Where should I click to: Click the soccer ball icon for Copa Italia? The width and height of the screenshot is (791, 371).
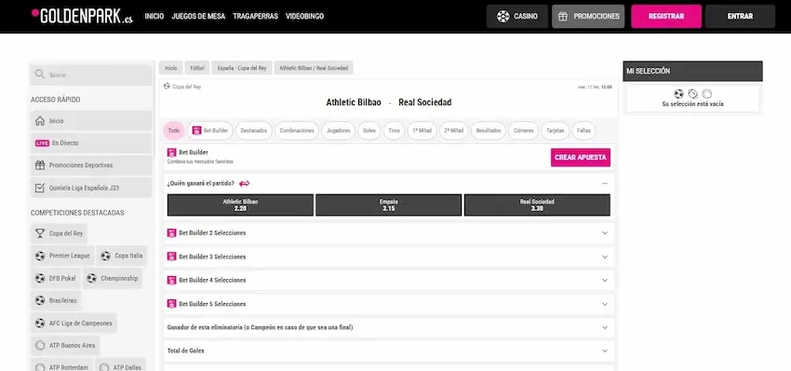click(105, 256)
